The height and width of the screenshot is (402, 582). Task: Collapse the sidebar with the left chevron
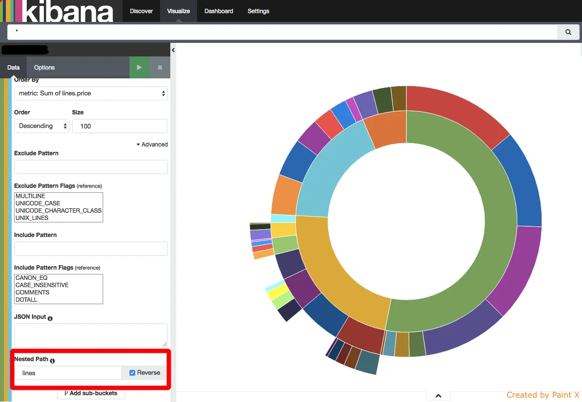tap(173, 50)
